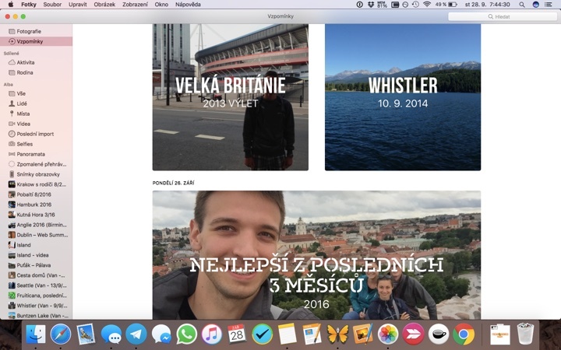
Task: Open Messenger from the Dock
Action: click(161, 334)
